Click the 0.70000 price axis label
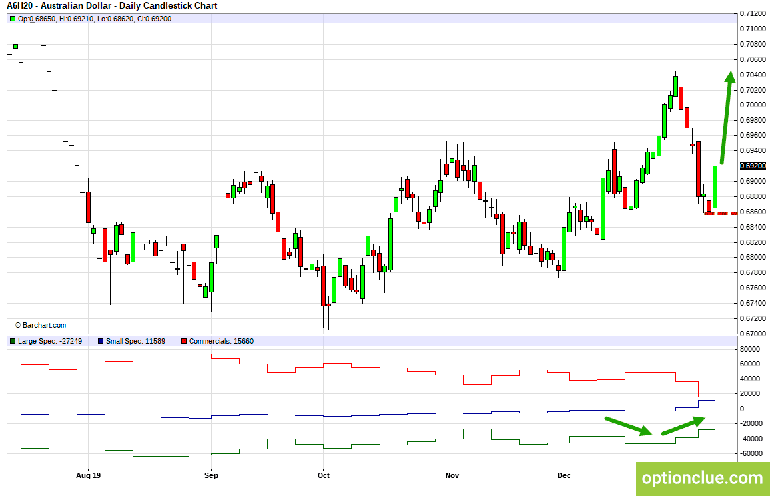This screenshot has height=496, width=770. click(753, 105)
